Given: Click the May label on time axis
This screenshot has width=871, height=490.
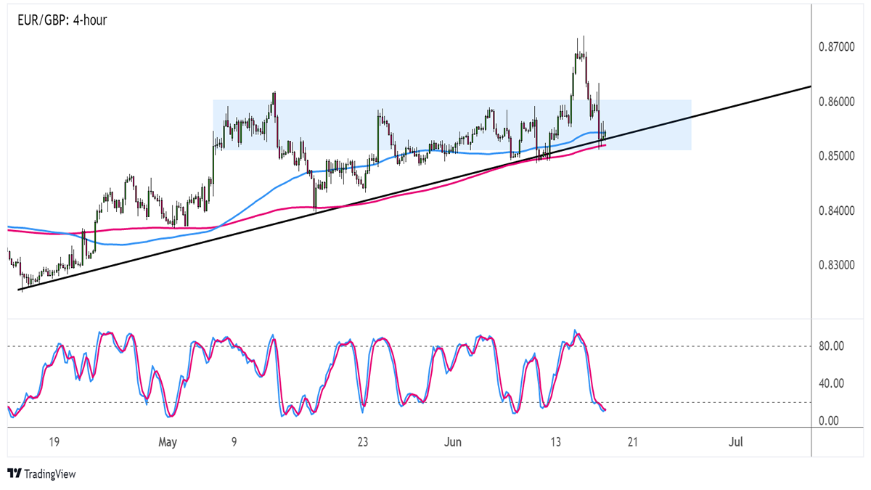Looking at the screenshot, I should point(168,441).
